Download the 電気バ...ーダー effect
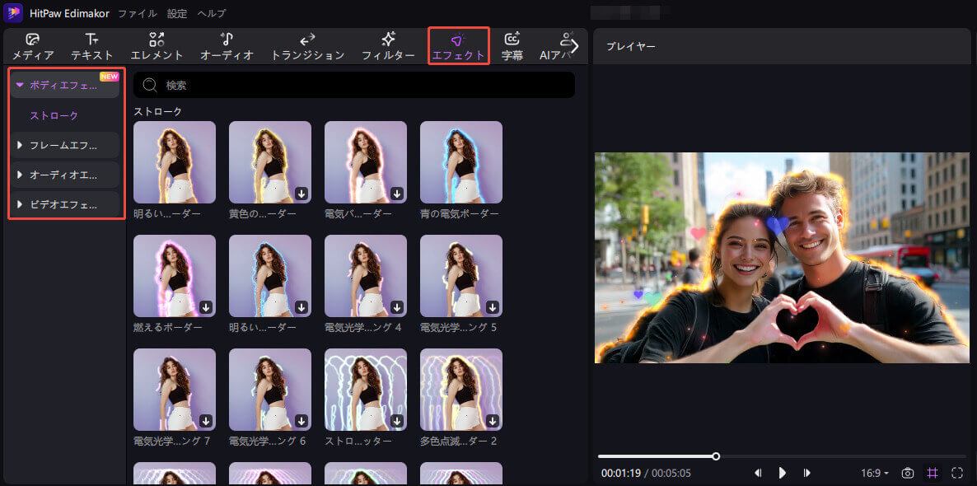This screenshot has height=486, width=977. click(397, 194)
